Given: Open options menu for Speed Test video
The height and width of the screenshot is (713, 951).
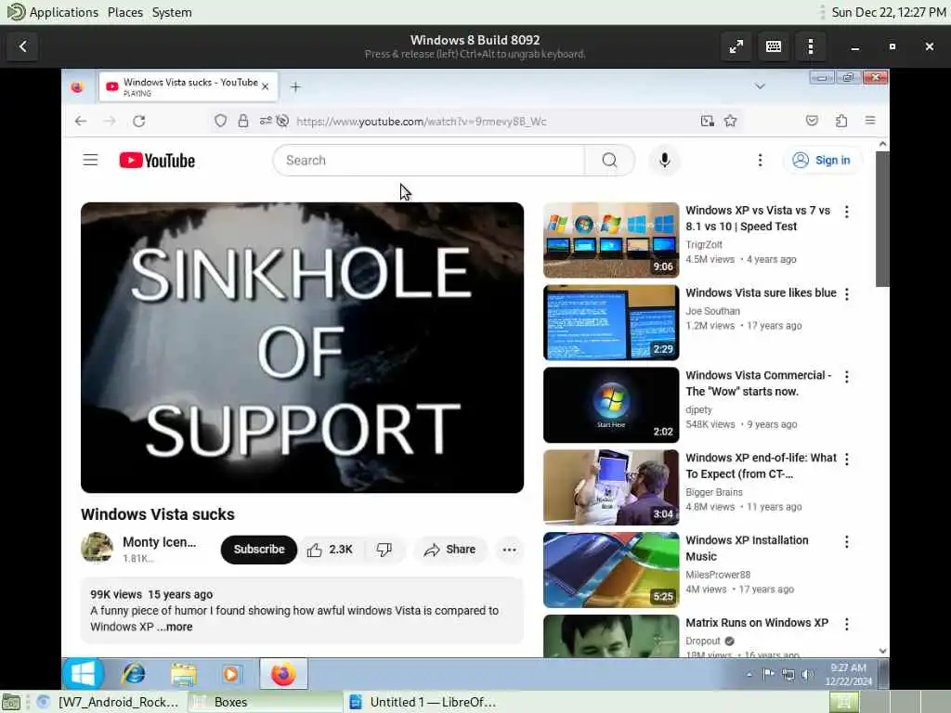Looking at the screenshot, I should click(x=847, y=212).
